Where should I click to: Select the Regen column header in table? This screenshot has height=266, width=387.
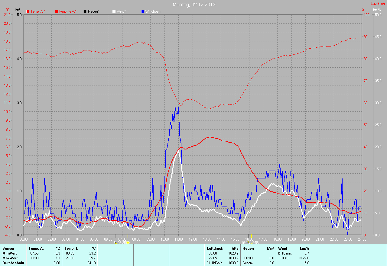point(248,248)
